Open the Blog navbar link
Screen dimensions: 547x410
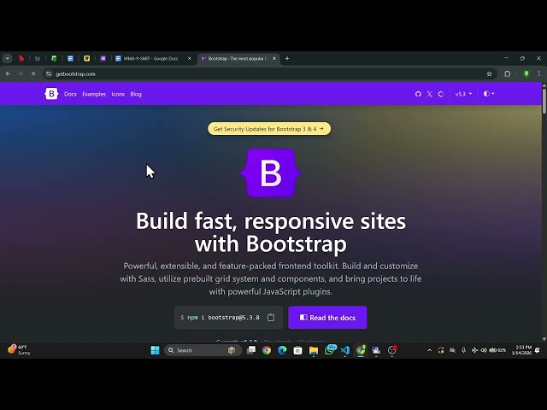coord(136,94)
